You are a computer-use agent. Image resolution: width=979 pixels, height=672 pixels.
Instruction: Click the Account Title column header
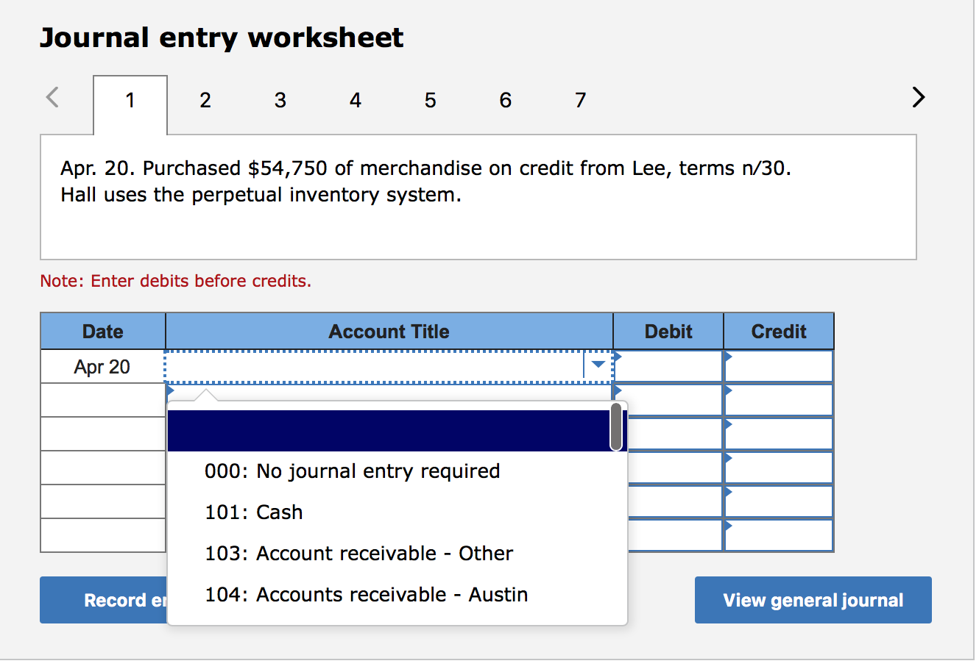pyautogui.click(x=389, y=332)
